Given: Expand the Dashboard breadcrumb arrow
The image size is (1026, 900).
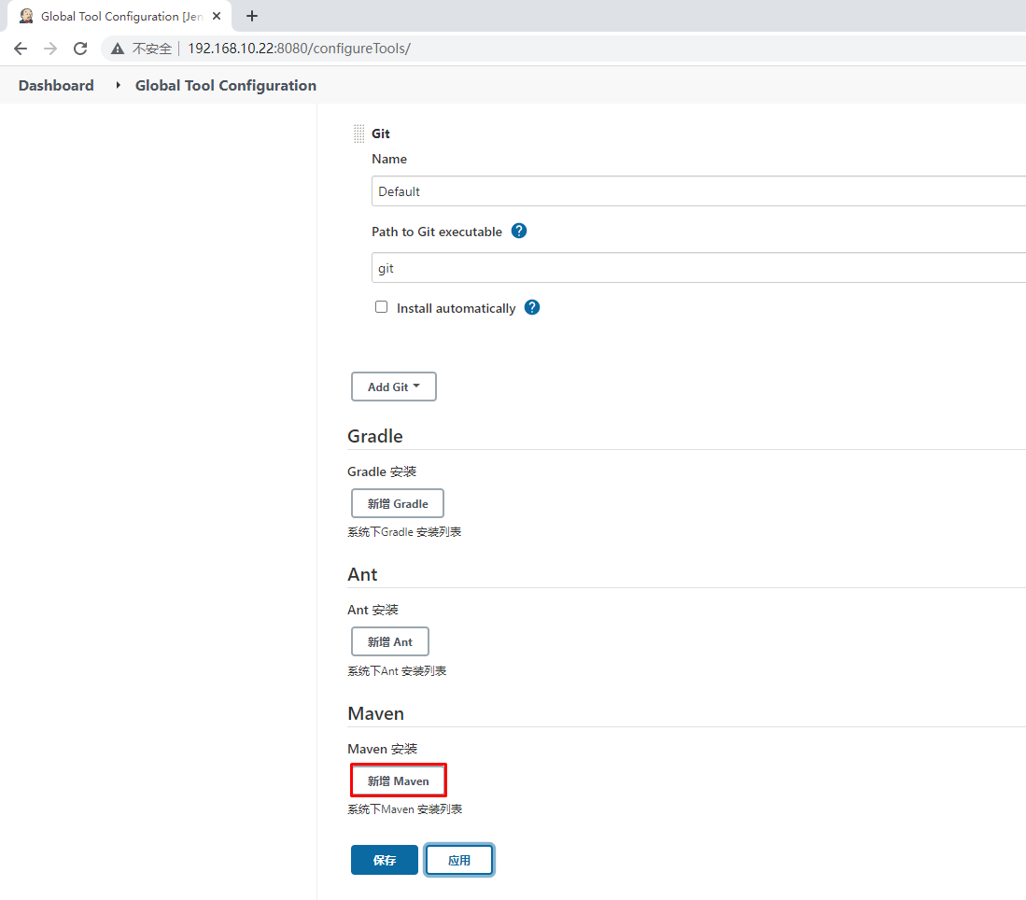Looking at the screenshot, I should coord(118,85).
